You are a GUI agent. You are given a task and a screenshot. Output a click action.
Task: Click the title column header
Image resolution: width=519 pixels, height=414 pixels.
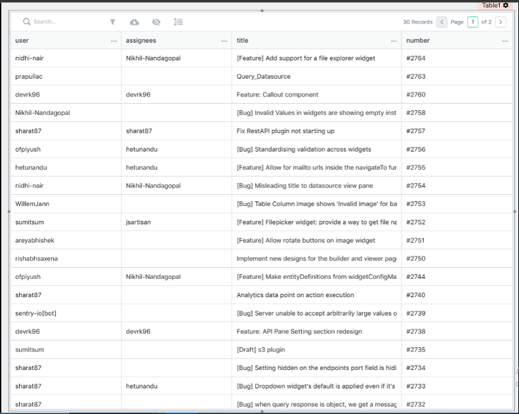point(317,41)
